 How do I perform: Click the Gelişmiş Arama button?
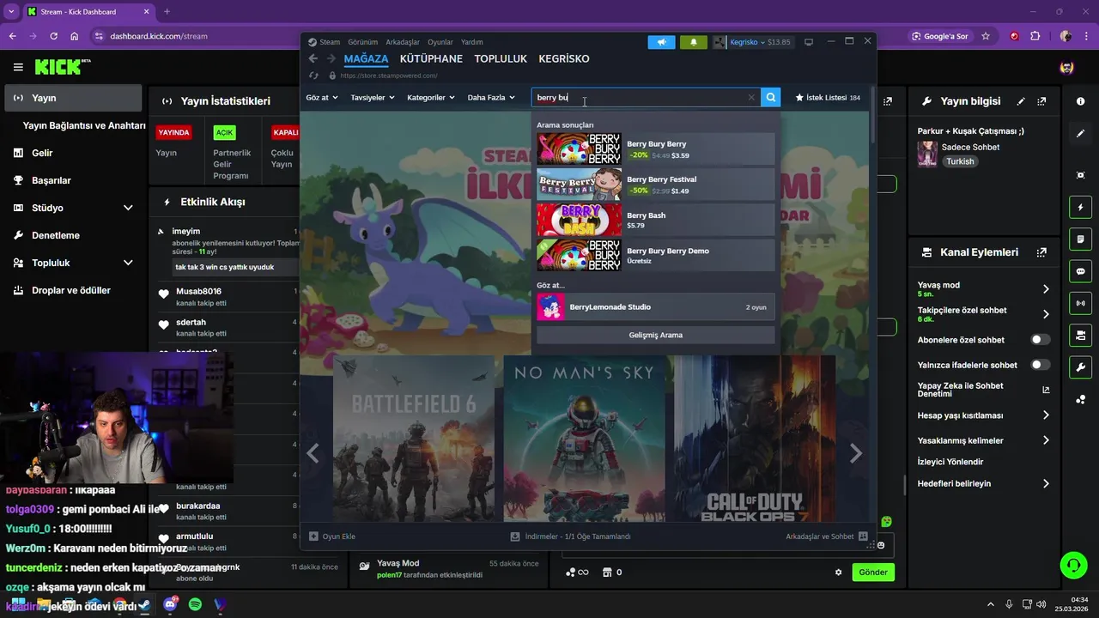coord(656,335)
